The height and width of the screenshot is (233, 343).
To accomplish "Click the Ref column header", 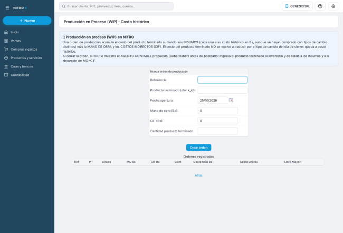I will [77, 162].
